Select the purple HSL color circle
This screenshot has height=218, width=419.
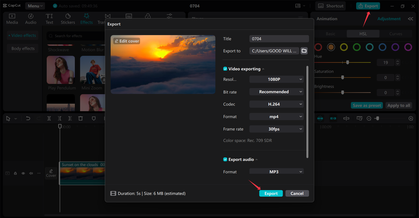click(395, 47)
